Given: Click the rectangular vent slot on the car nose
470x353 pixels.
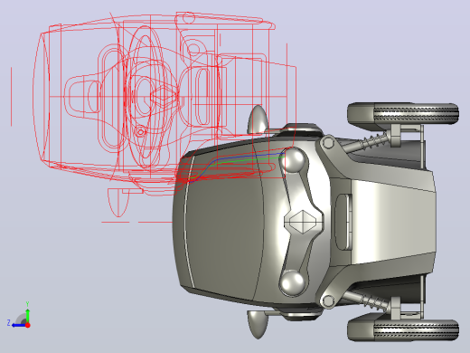Looking at the screenshot, I should click(343, 223).
